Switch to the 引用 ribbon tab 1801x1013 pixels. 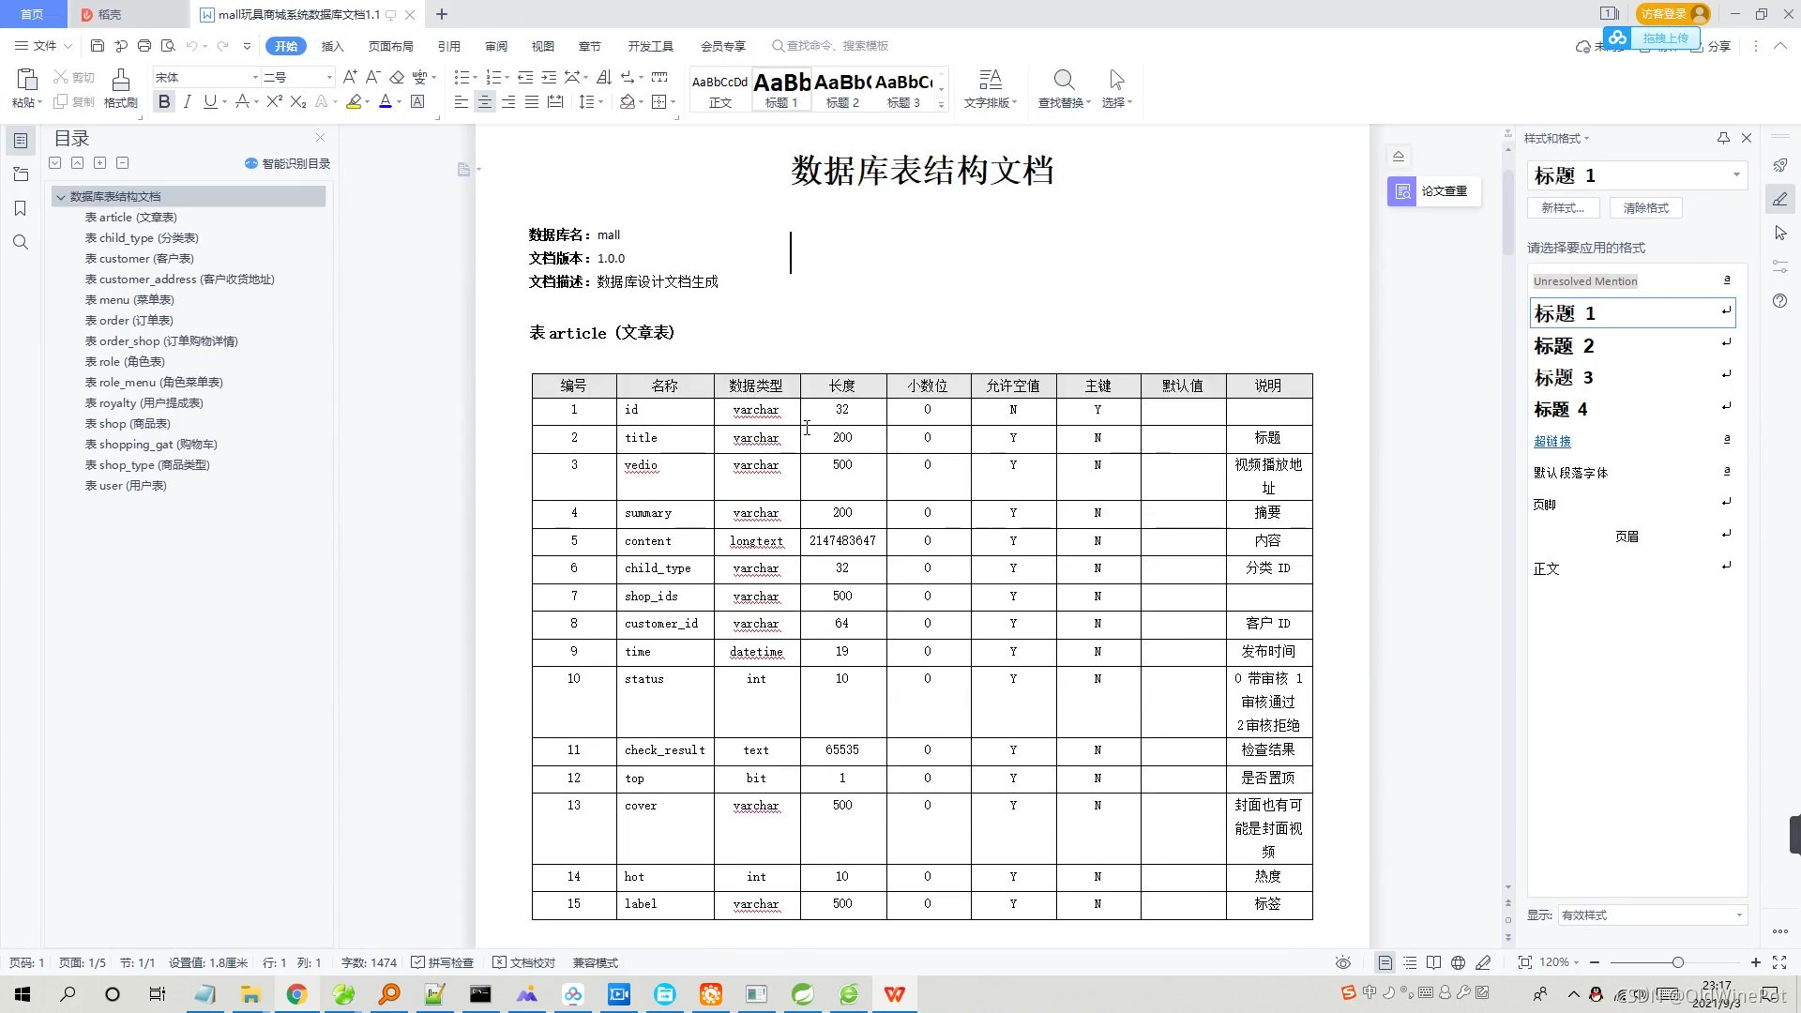449,46
